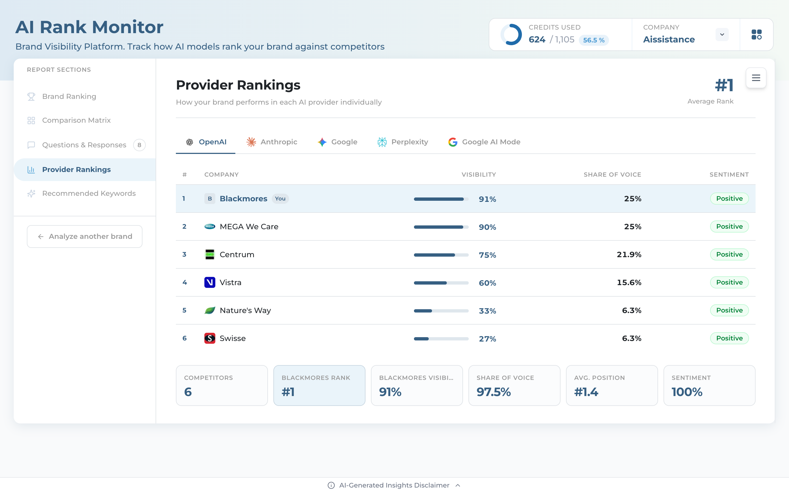This screenshot has width=789, height=493.
Task: Click Positive badge in Vistra row
Action: 729,282
